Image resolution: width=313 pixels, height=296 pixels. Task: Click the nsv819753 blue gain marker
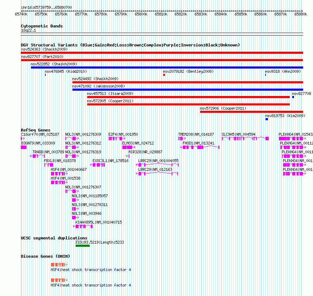click(267, 119)
